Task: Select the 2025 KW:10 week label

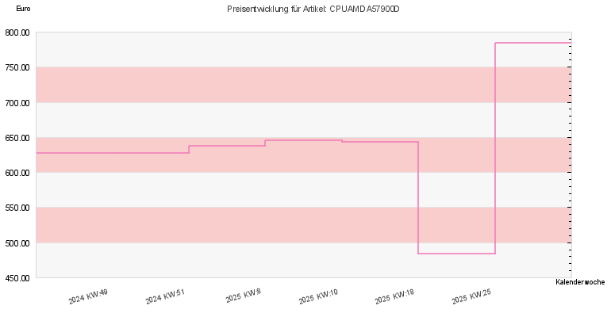Action: (x=318, y=296)
